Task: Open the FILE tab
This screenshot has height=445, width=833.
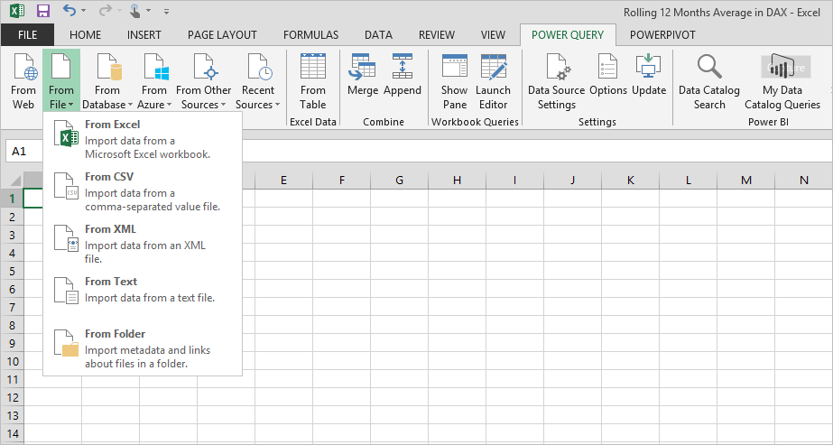Action: [27, 35]
